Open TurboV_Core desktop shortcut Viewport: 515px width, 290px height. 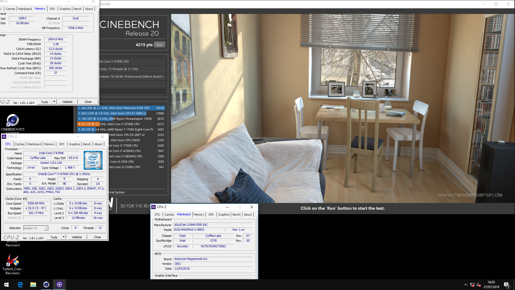pyautogui.click(x=13, y=264)
